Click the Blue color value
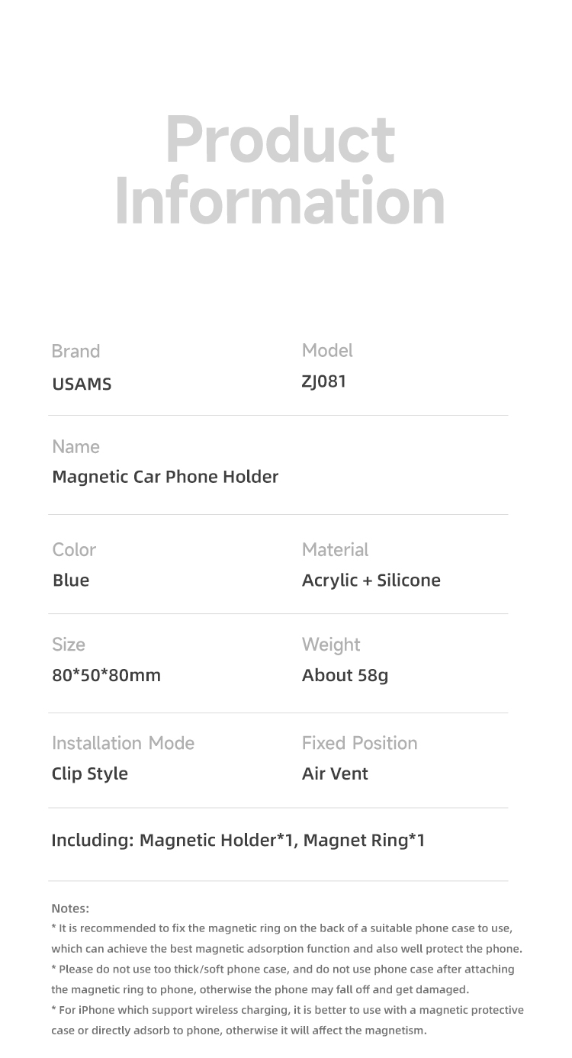 [71, 580]
